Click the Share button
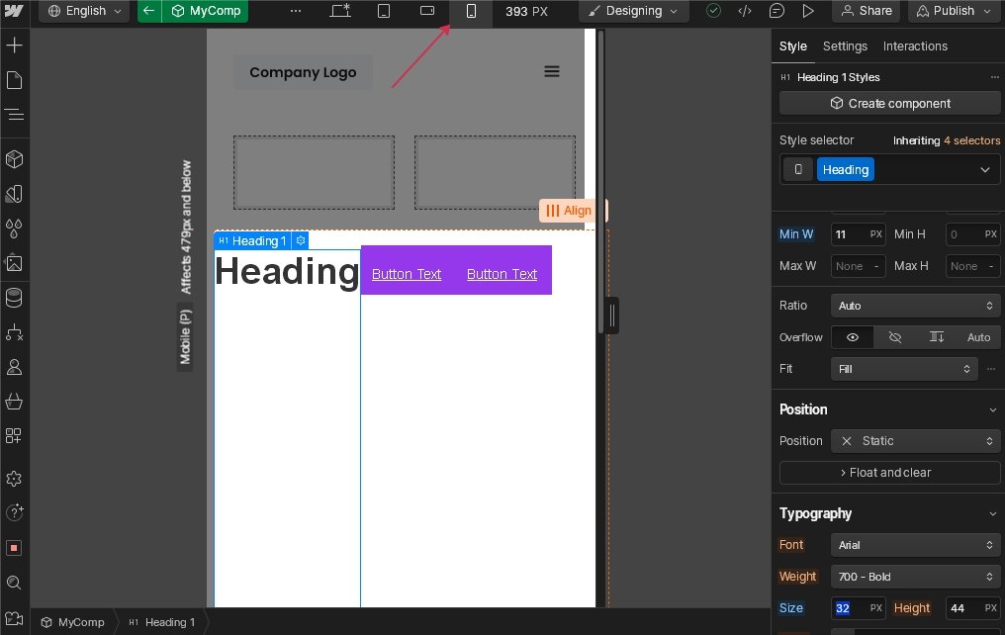This screenshot has height=635, width=1005. 866,11
